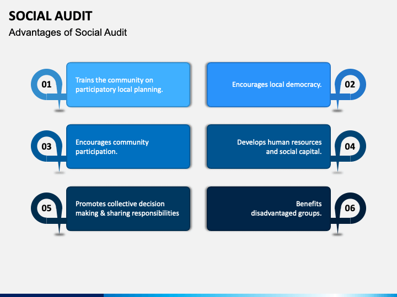The width and height of the screenshot is (397, 297).
Task: Click the 'Encourages local democracy.' text
Action: click(277, 84)
